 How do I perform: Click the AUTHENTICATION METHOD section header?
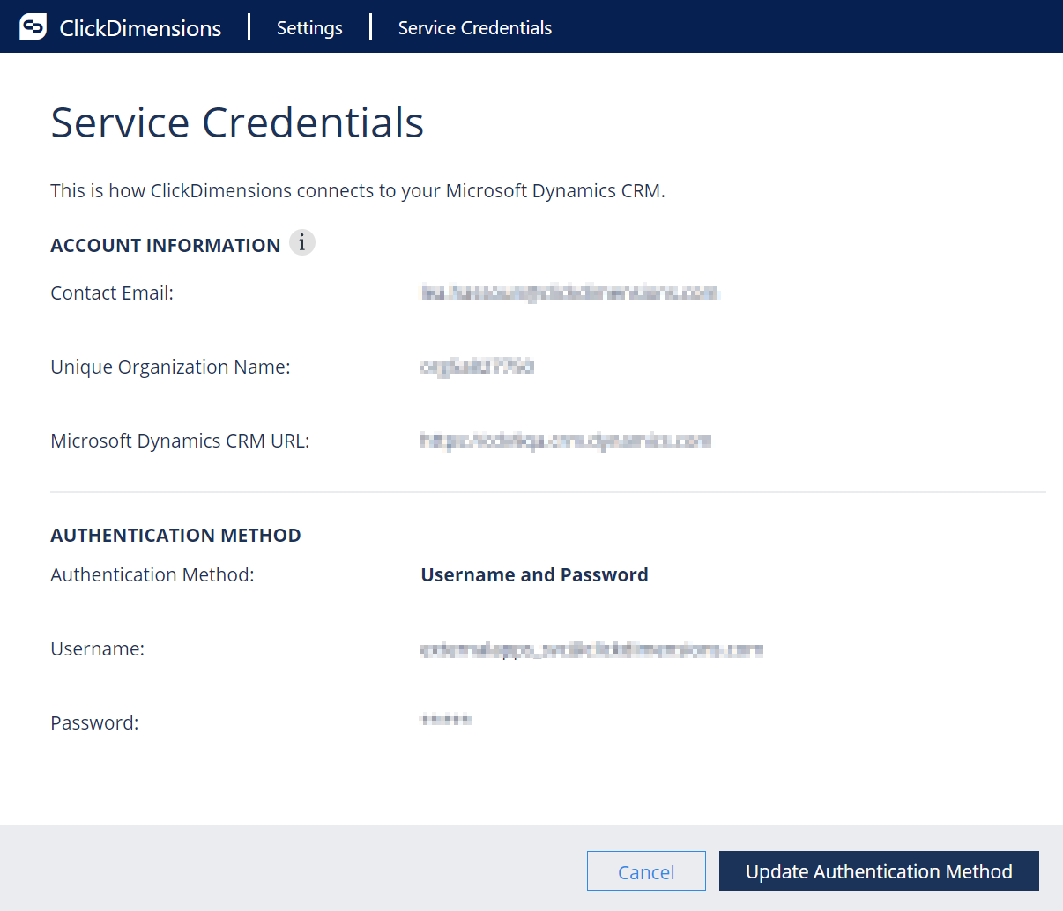point(175,535)
